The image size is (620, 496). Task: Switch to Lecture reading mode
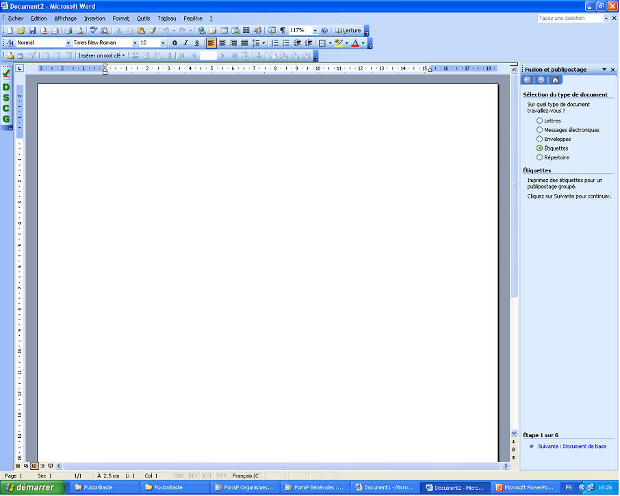(348, 30)
